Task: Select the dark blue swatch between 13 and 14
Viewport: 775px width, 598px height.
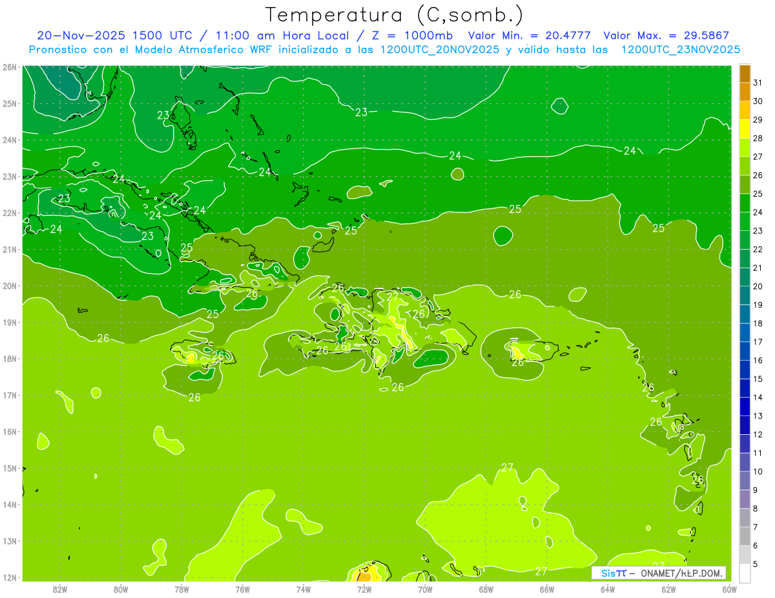Action: click(745, 406)
